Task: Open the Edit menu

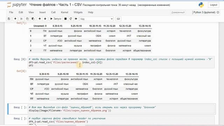Action: pos(21,13)
